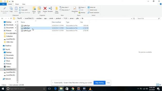Image resolution: width=162 pixels, height=91 pixels.
Task: Sort files by Date modified column
Action: pos(56,22)
